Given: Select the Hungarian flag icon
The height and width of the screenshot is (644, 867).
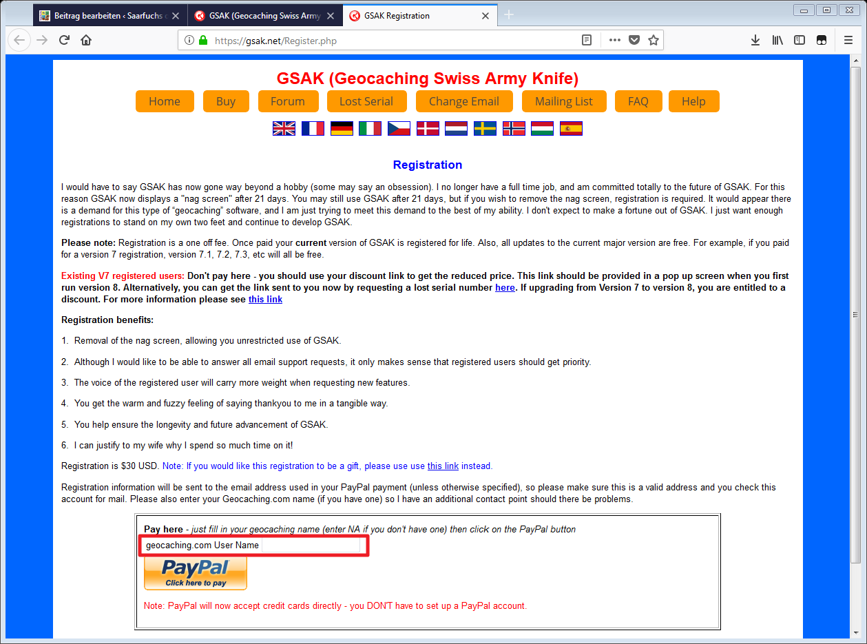Looking at the screenshot, I should click(542, 128).
